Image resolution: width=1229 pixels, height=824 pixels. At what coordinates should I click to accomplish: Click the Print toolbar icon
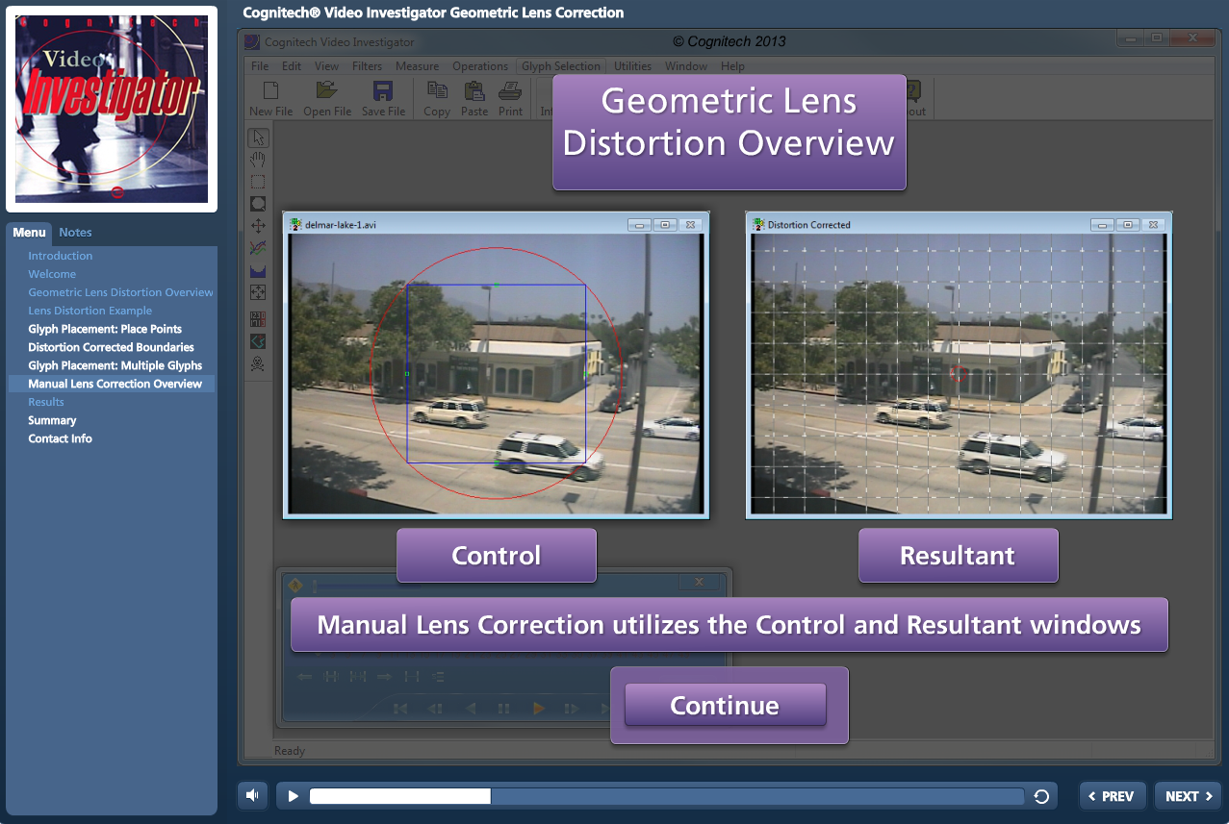coord(510,91)
